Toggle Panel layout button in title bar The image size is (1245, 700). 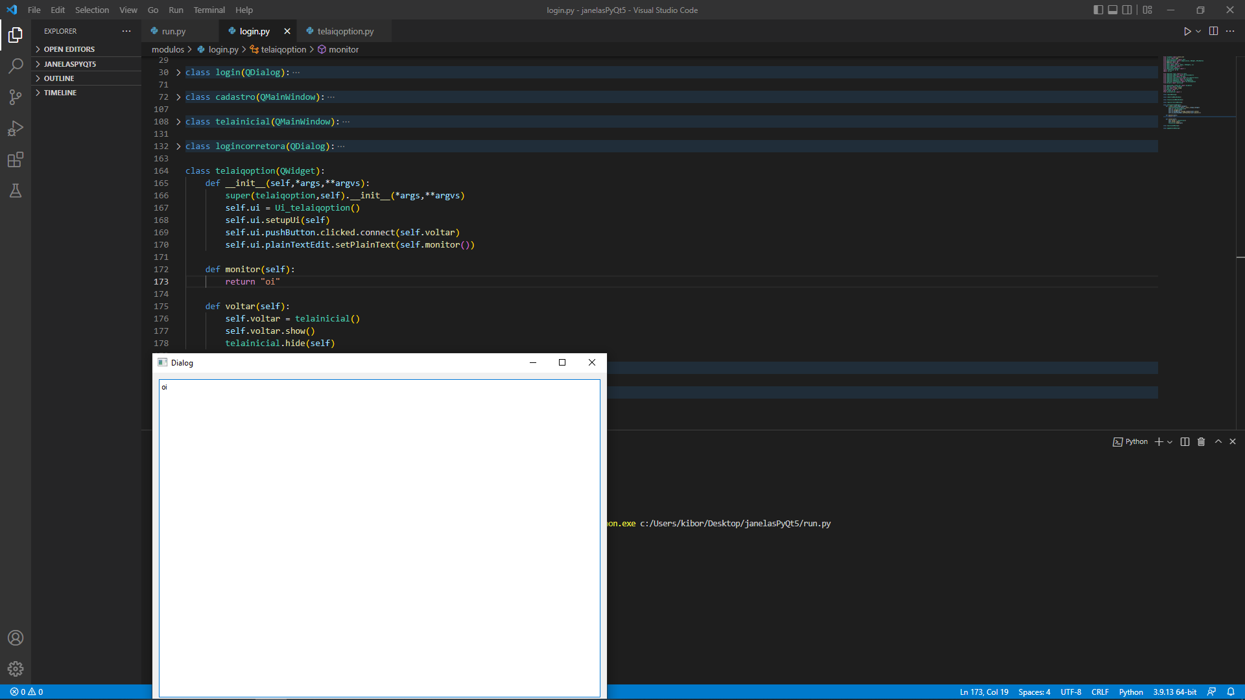(1113, 10)
